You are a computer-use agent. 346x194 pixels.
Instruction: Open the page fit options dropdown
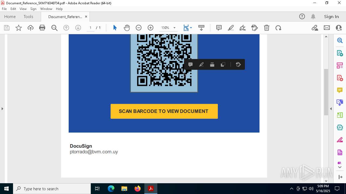click(191, 28)
